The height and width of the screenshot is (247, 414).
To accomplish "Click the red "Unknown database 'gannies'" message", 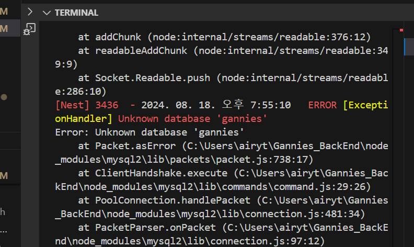I will pos(192,119).
